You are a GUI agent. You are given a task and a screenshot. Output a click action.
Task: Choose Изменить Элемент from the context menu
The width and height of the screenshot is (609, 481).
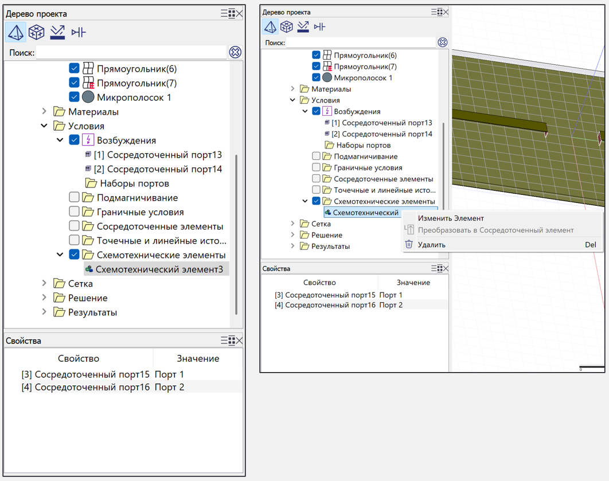tap(451, 218)
